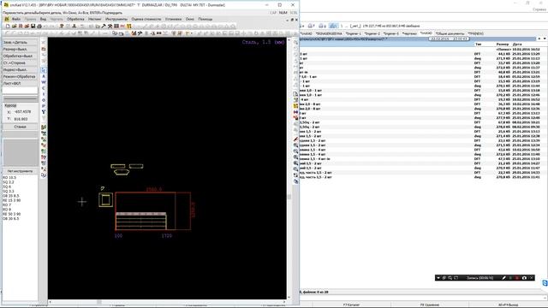Select the letter C tool in left strip

(44, 88)
